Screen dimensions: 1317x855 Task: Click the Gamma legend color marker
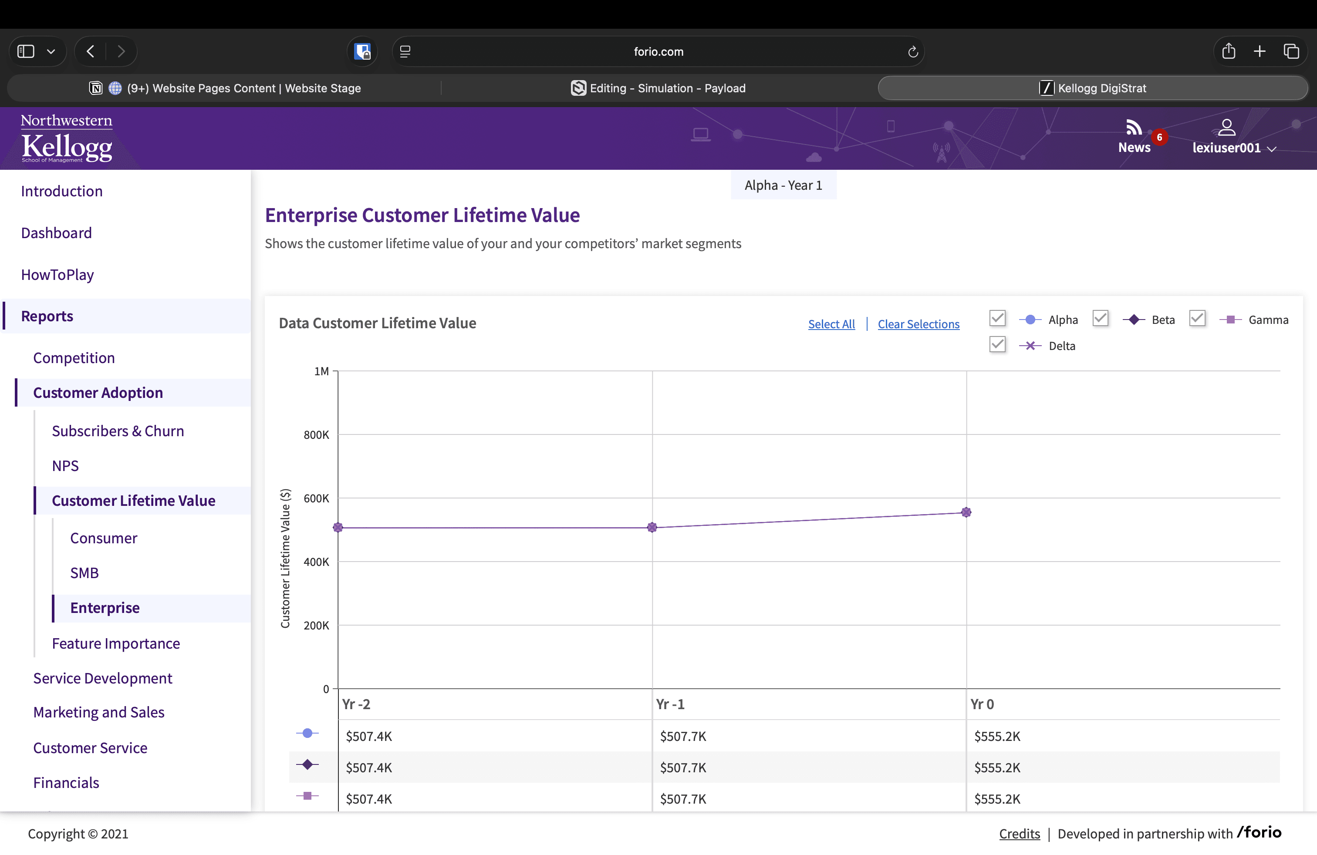click(x=1230, y=320)
